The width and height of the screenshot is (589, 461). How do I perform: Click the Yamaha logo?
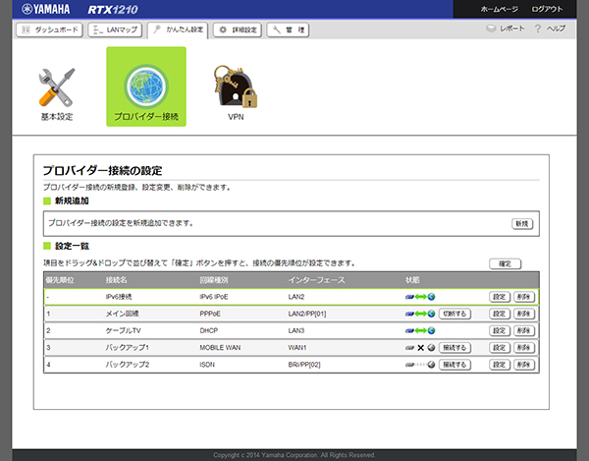[43, 9]
